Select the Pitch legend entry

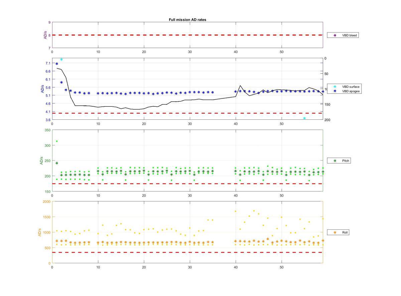pos(339,161)
